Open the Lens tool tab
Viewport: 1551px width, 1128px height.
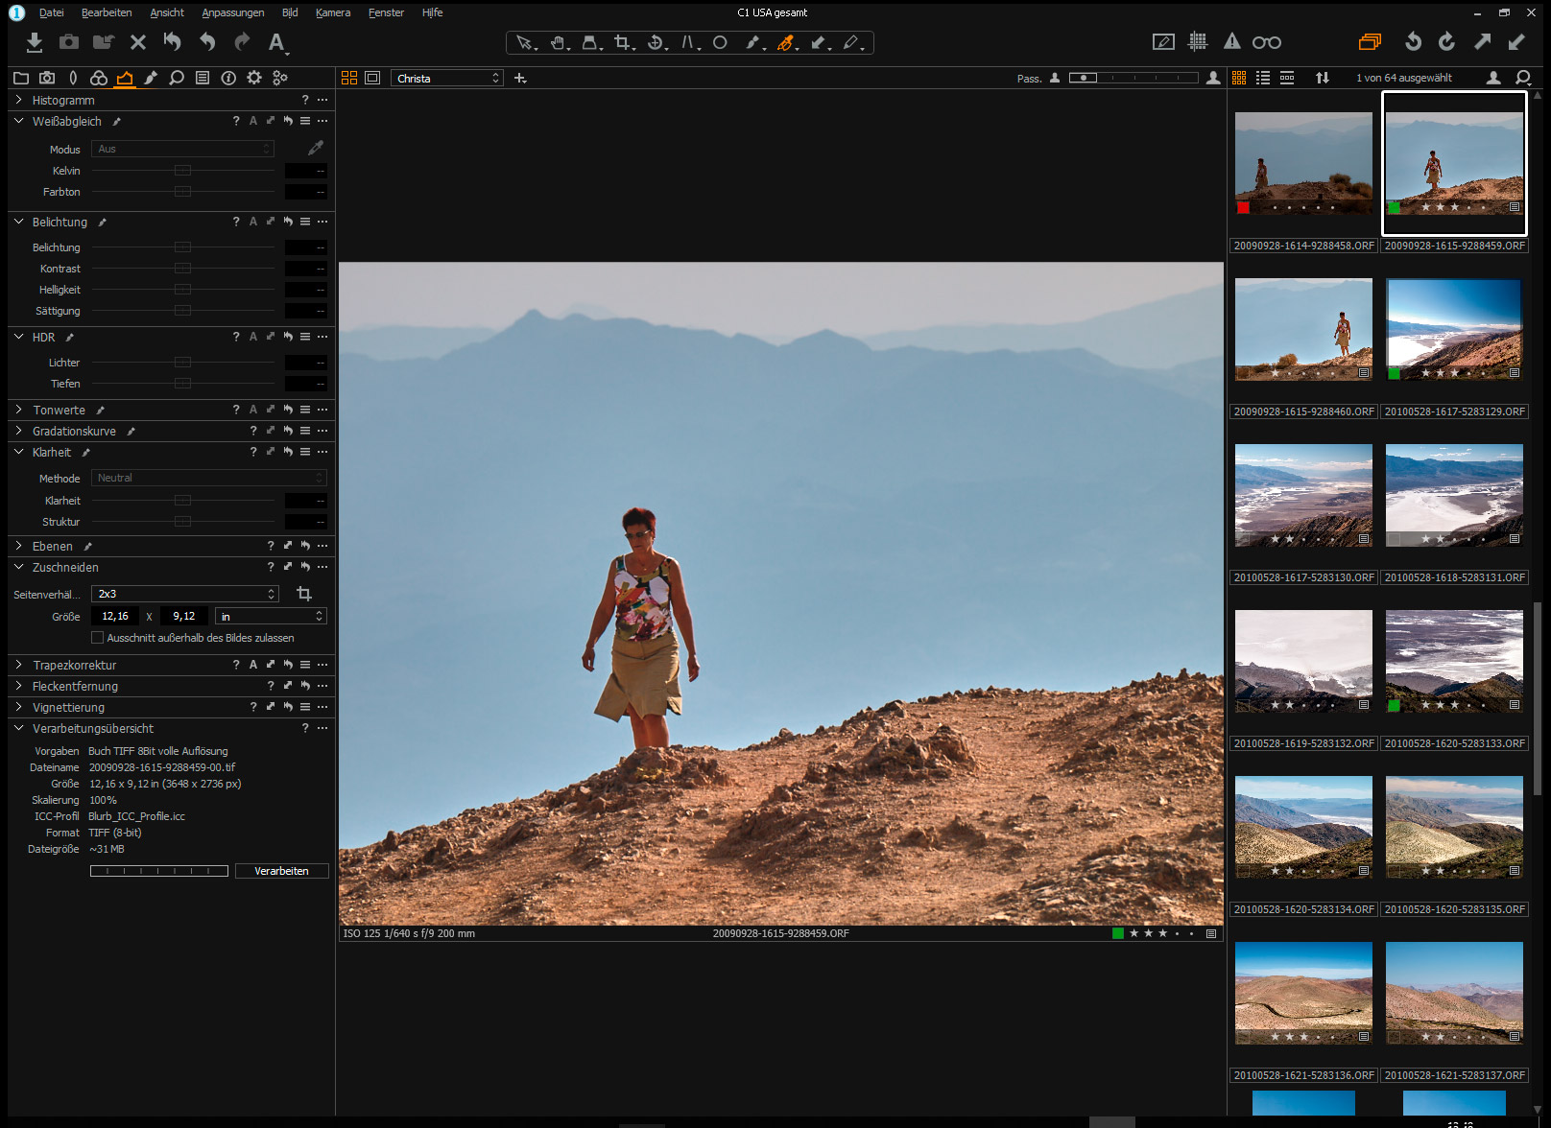point(73,78)
